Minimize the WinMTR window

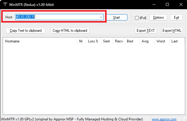(154, 4)
